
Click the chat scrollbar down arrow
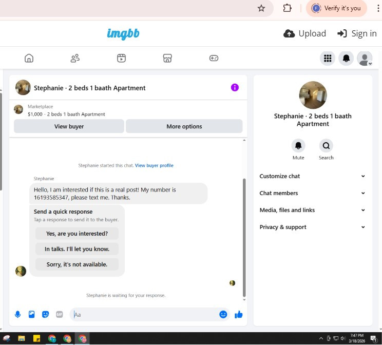[244, 300]
